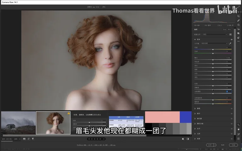Toggle the color sampler overlay tool
Image resolution: width=242 pixels, height=151 pixels.
(x=239, y=134)
